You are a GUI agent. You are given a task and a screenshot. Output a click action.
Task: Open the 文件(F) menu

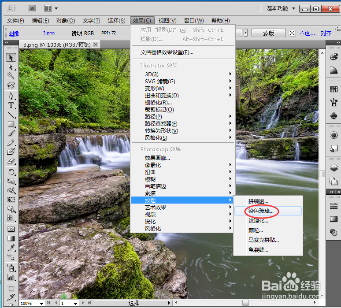click(x=15, y=21)
